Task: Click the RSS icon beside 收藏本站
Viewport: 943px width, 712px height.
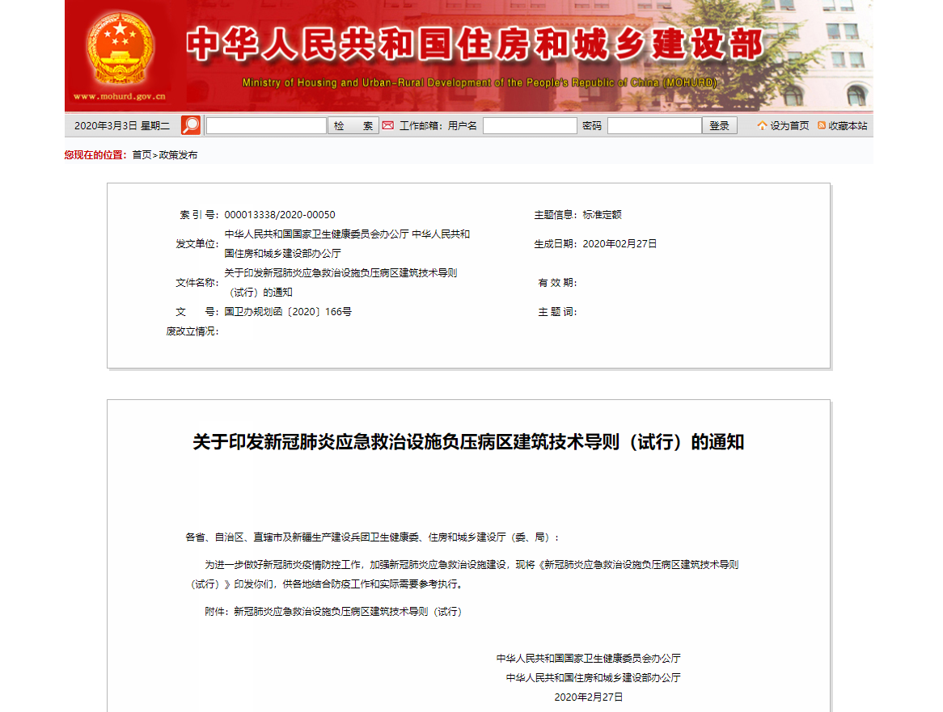Action: 822,125
